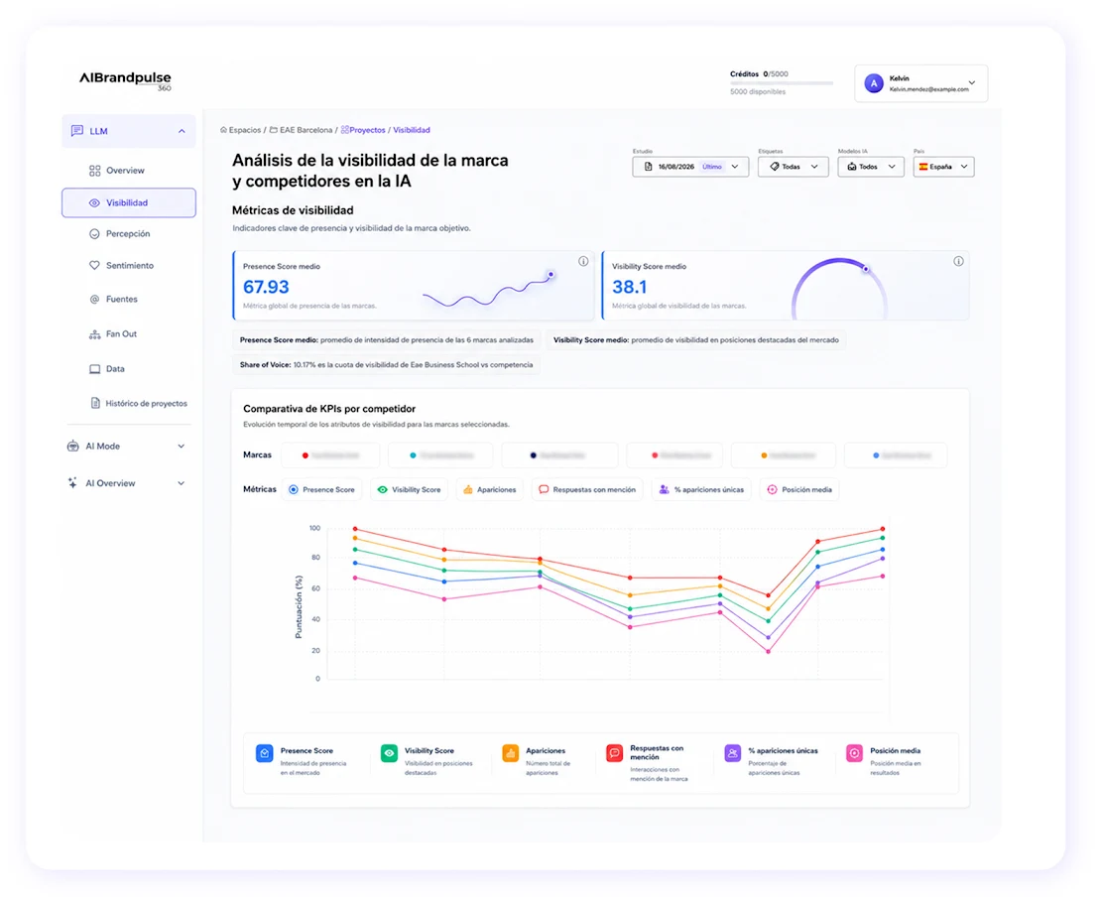The image size is (1100, 905).
Task: Click the Data laptop icon
Action: pos(94,368)
